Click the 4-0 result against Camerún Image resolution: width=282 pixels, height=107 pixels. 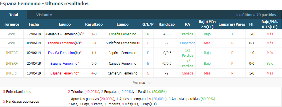click(x=94, y=73)
